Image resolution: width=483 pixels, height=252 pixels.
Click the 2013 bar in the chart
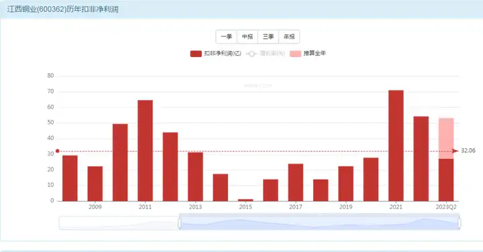pyautogui.click(x=195, y=177)
